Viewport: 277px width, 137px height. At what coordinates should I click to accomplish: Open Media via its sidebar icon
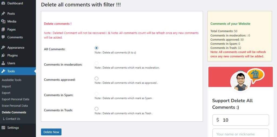(x=3, y=21)
